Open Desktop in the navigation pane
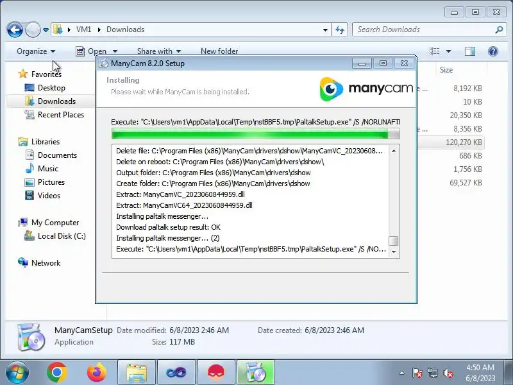The width and height of the screenshot is (513, 385). [x=51, y=88]
